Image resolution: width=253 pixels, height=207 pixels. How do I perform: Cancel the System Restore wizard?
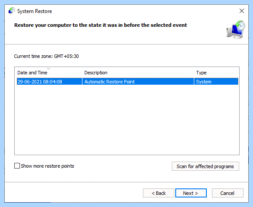[x=228, y=193]
